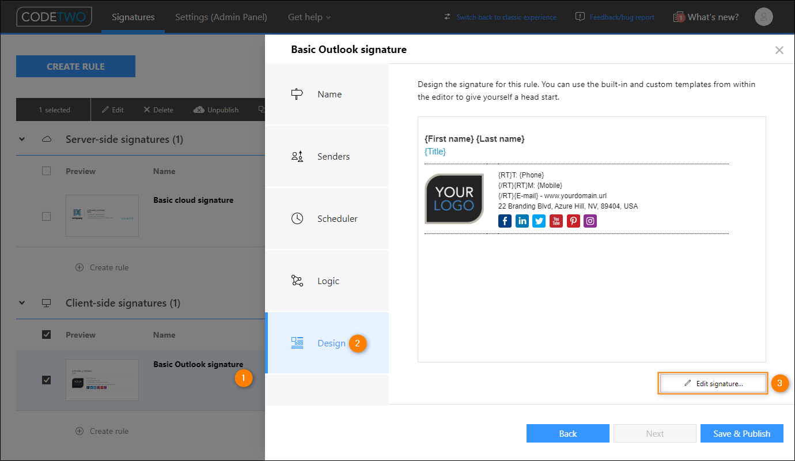Click the What's new badge icon
This screenshot has width=795, height=461.
click(x=679, y=17)
